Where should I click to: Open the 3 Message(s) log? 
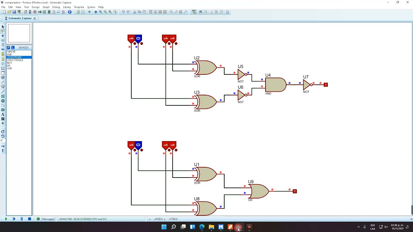[x=45, y=219]
